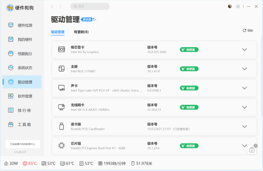The width and height of the screenshot is (263, 171).
Task: Update the 无线网卡 driver via 有更新
Action: [x=189, y=107]
